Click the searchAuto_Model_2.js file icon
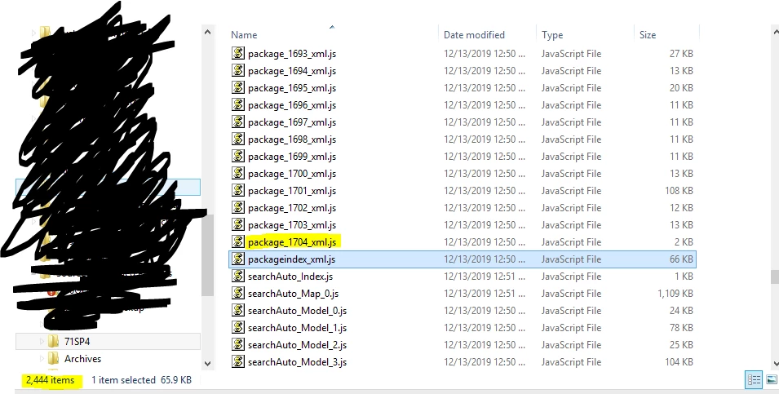 point(238,345)
